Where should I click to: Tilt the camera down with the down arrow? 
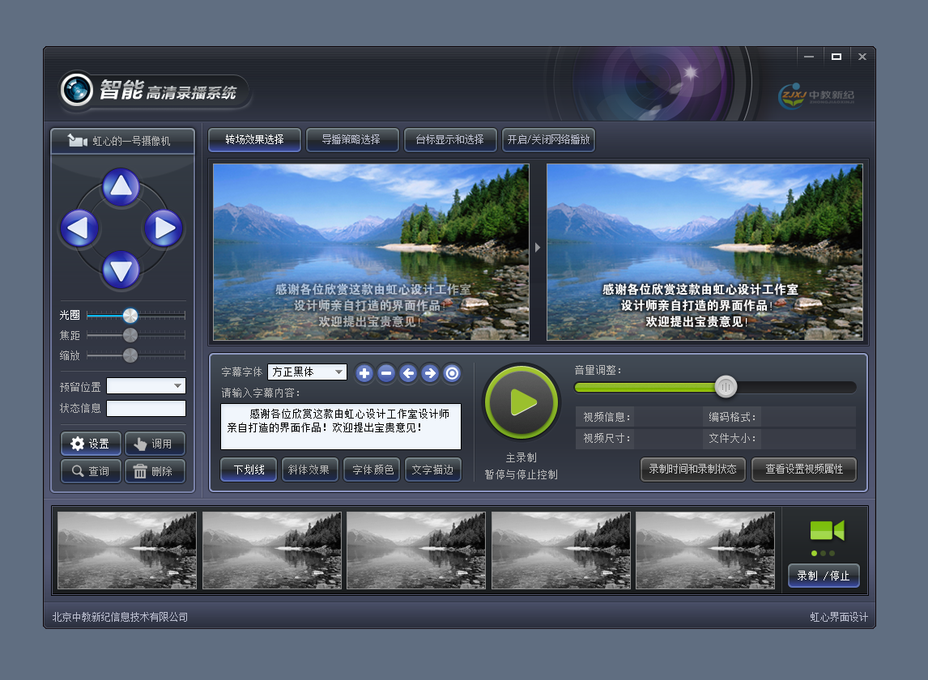pyautogui.click(x=121, y=270)
